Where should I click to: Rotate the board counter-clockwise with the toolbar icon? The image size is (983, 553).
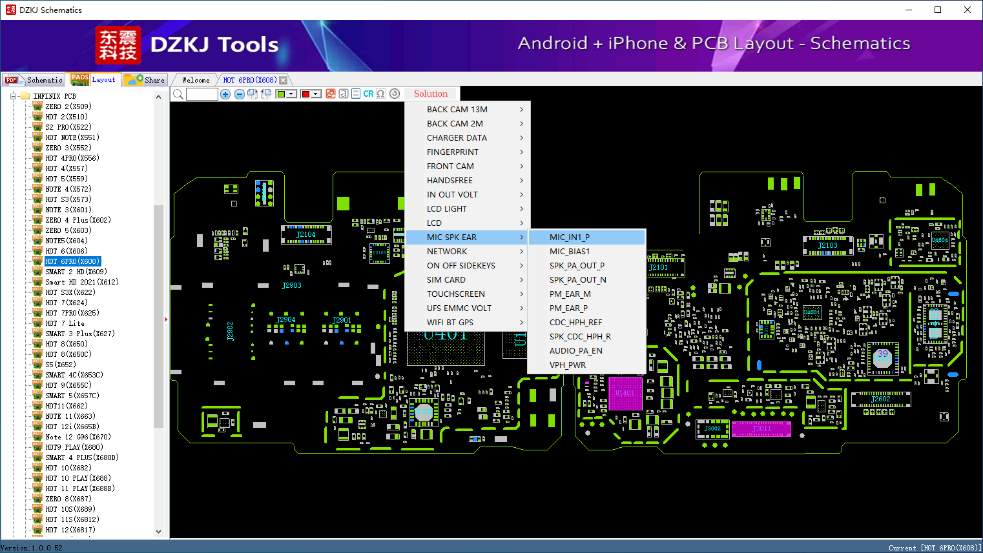pyautogui.click(x=265, y=94)
